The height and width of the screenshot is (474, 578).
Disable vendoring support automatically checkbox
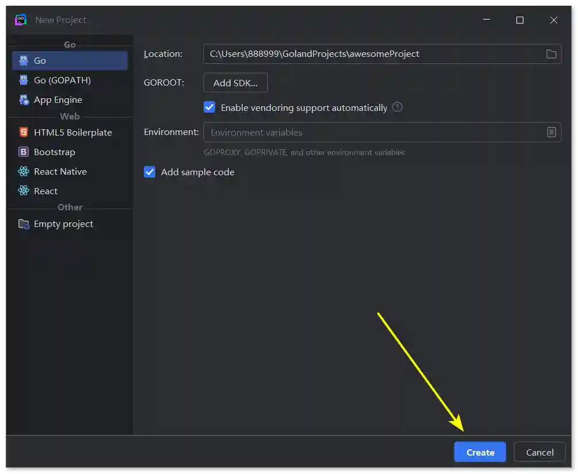coord(209,107)
